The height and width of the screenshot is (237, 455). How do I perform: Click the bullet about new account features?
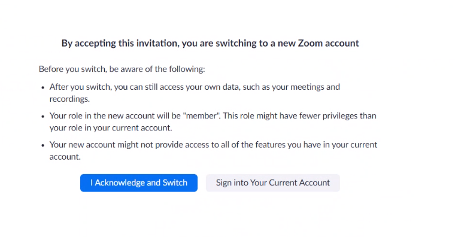[213, 151]
